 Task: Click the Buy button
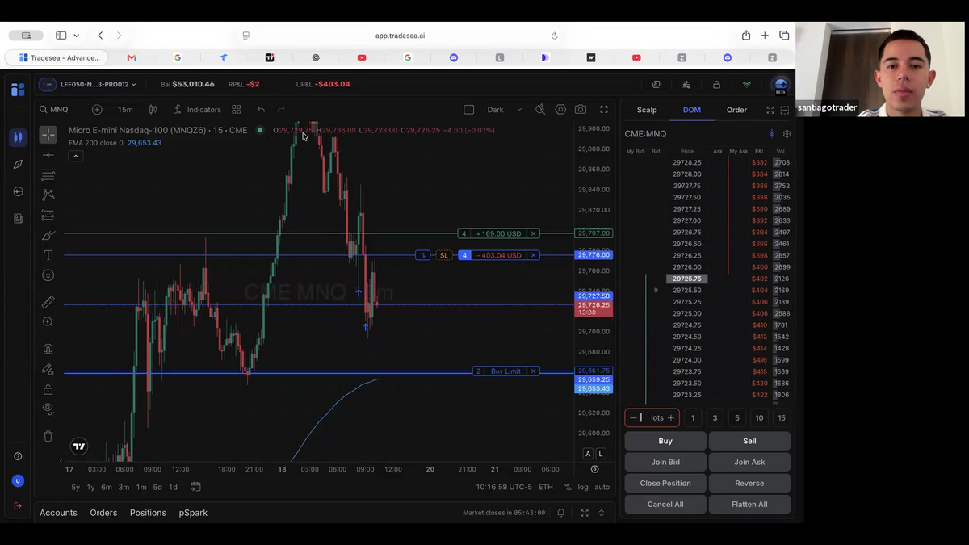click(665, 441)
